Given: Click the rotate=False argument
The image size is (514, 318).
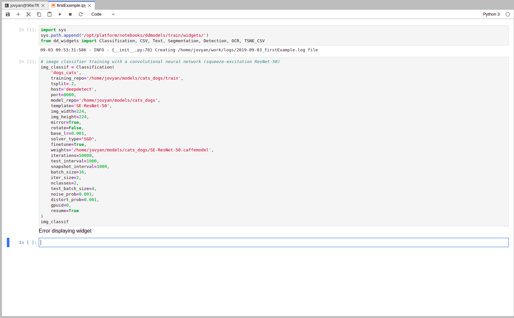Looking at the screenshot, I should [67, 128].
